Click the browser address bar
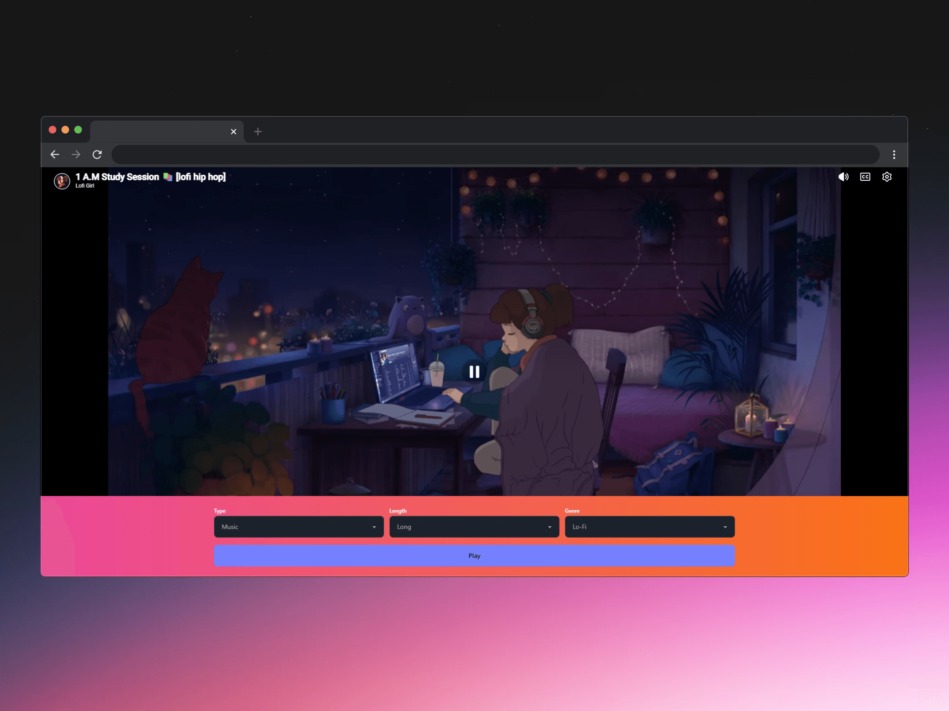The image size is (949, 711). point(495,155)
